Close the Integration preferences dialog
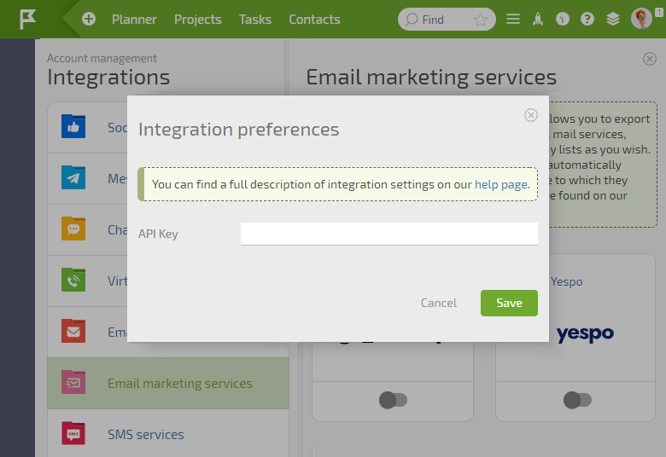The width and height of the screenshot is (666, 457). pyautogui.click(x=530, y=115)
